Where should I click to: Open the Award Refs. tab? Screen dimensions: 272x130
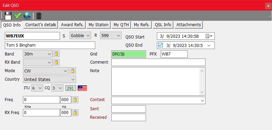[72, 25]
